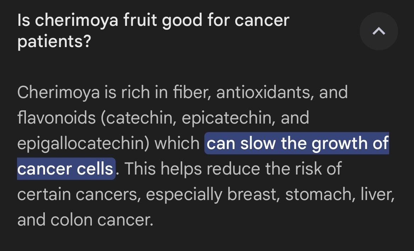The height and width of the screenshot is (251, 414).
Task: Click the word "antioxidants" in the answer
Action: click(264, 92)
